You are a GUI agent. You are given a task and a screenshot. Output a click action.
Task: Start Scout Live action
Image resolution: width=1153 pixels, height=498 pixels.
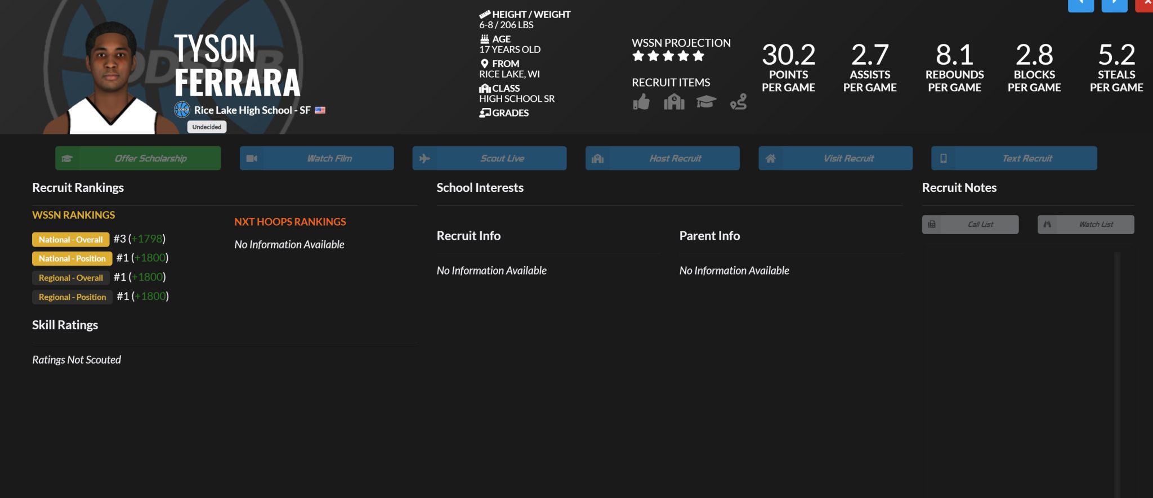489,159
